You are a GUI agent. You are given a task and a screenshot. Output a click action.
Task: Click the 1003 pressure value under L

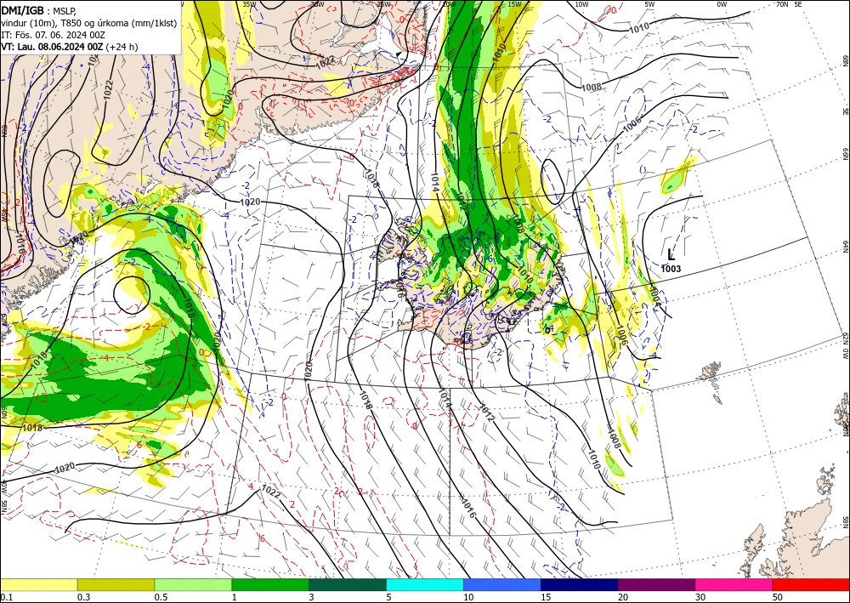point(671,269)
